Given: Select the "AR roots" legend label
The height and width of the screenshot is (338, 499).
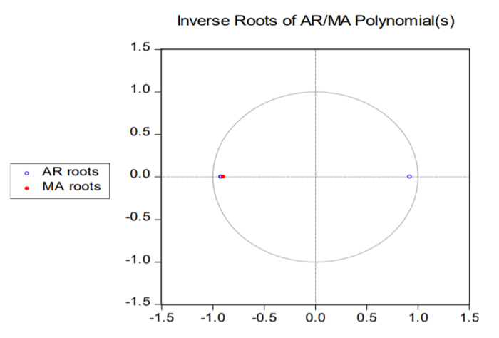Looking at the screenshot, I should pyautogui.click(x=70, y=171).
